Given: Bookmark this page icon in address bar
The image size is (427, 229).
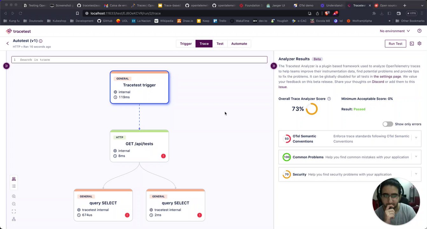Looking at the screenshot, I should [x=77, y=13].
